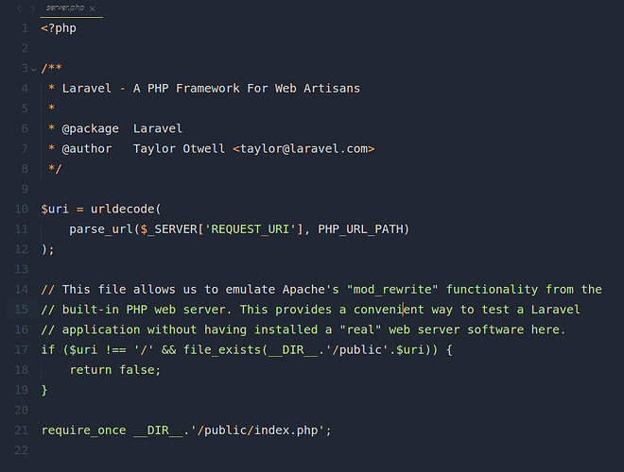Click the require_once keyword
The width and height of the screenshot is (624, 472).
(x=83, y=430)
